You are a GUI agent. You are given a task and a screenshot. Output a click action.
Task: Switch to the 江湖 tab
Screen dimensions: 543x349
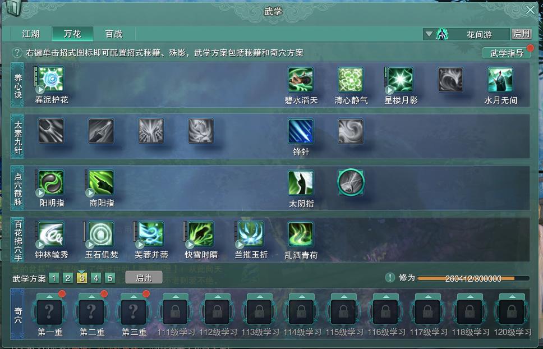[x=31, y=34]
